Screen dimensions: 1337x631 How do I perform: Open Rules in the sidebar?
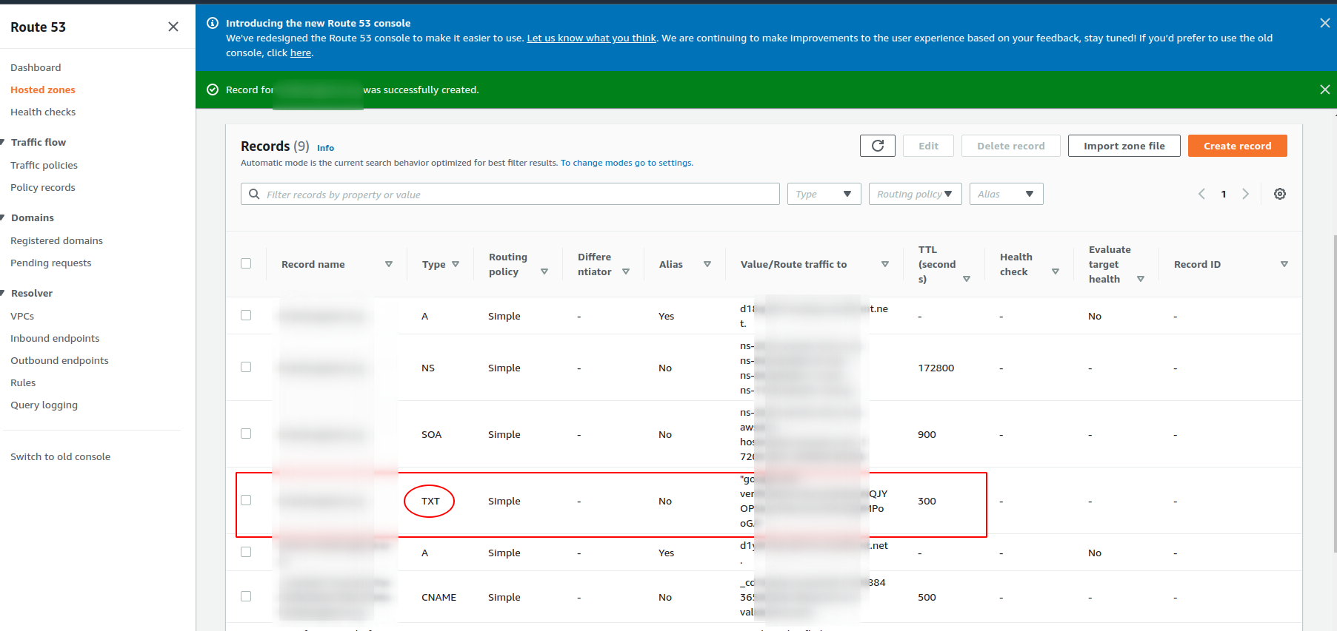[x=23, y=382]
